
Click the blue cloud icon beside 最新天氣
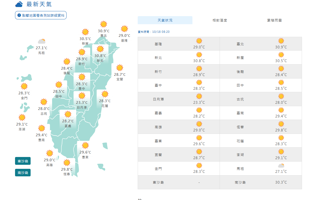click(19, 5)
